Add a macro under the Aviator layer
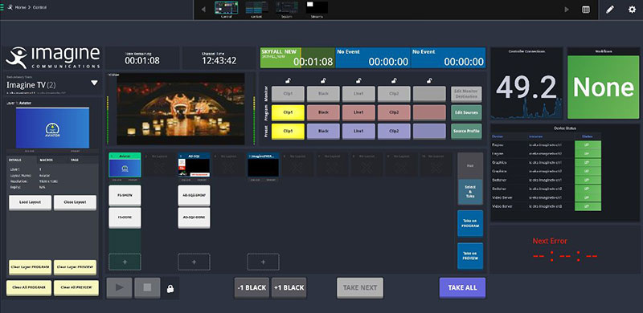 [125, 262]
